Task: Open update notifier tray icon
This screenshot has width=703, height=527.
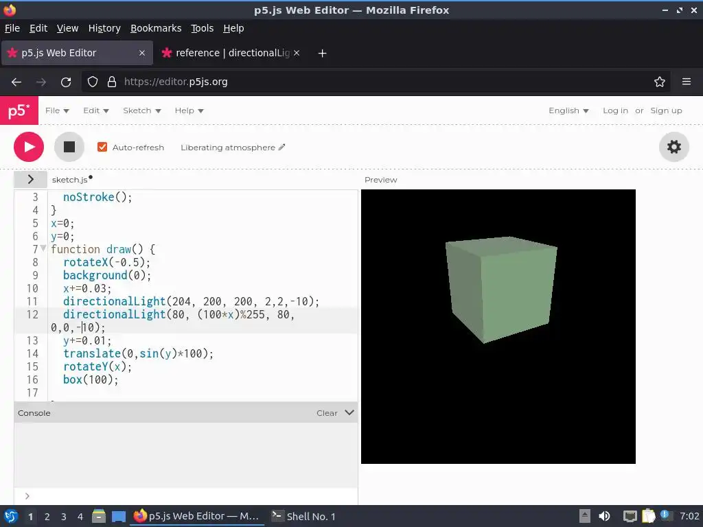Action: (x=665, y=515)
